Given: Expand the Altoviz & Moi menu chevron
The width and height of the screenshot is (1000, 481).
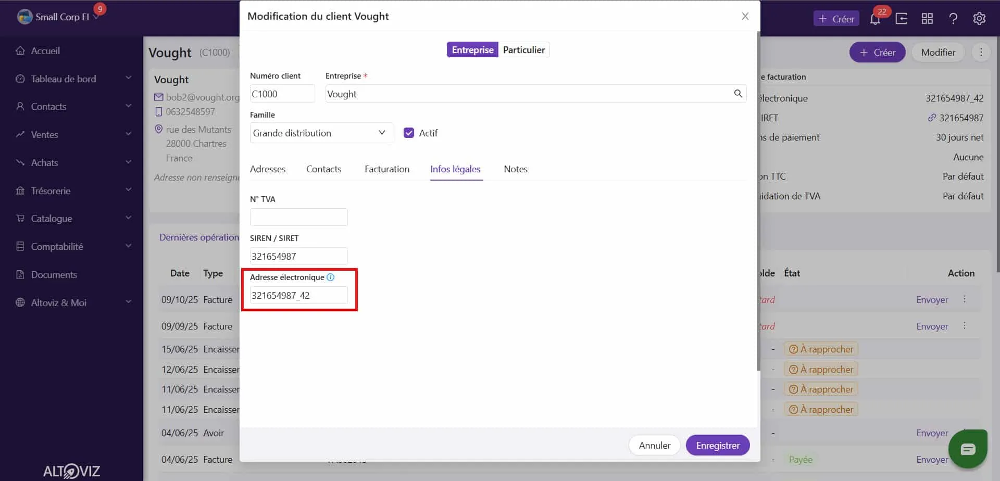Looking at the screenshot, I should pyautogui.click(x=128, y=302).
